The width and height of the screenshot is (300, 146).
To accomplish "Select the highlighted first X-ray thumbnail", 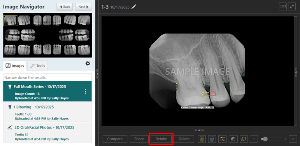I will 11,21.
